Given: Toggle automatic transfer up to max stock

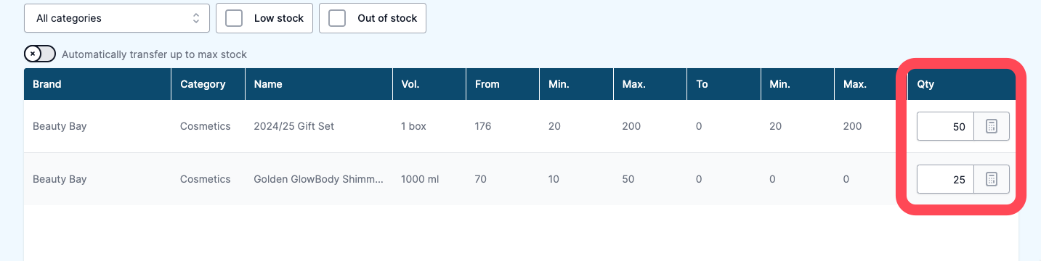Looking at the screenshot, I should tap(40, 54).
